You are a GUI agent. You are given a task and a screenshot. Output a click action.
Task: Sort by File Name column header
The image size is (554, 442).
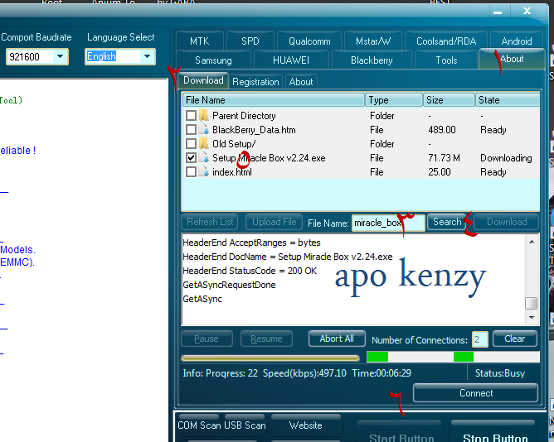click(274, 100)
